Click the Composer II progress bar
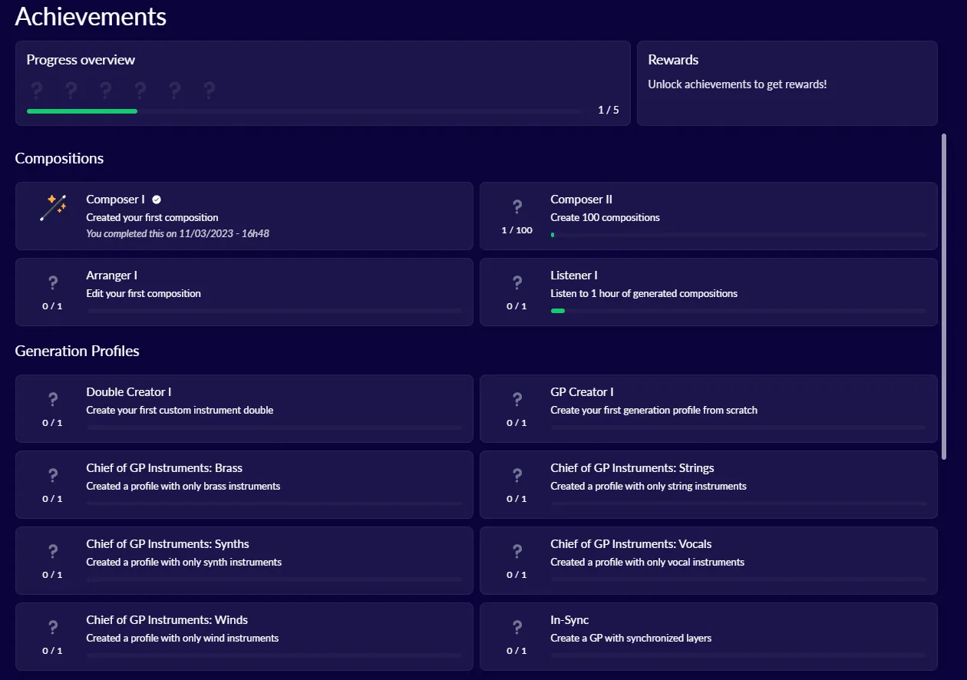 coord(738,235)
